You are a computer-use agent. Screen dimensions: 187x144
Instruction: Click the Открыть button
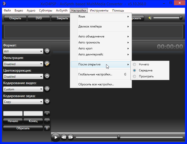15,18
